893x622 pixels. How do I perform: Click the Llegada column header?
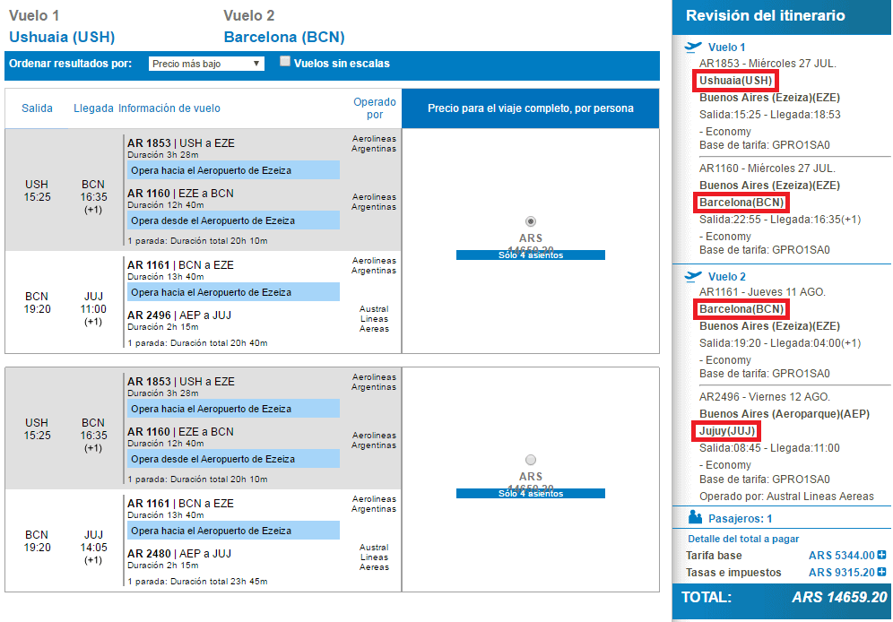click(x=93, y=108)
